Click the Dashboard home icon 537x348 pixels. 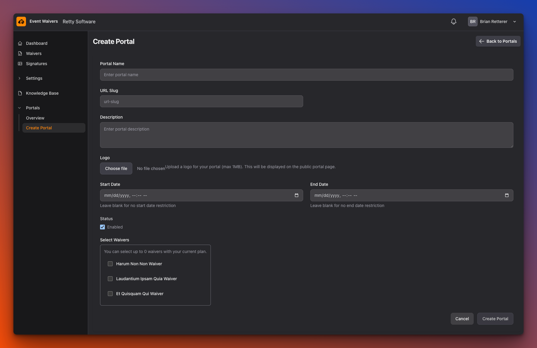(20, 43)
